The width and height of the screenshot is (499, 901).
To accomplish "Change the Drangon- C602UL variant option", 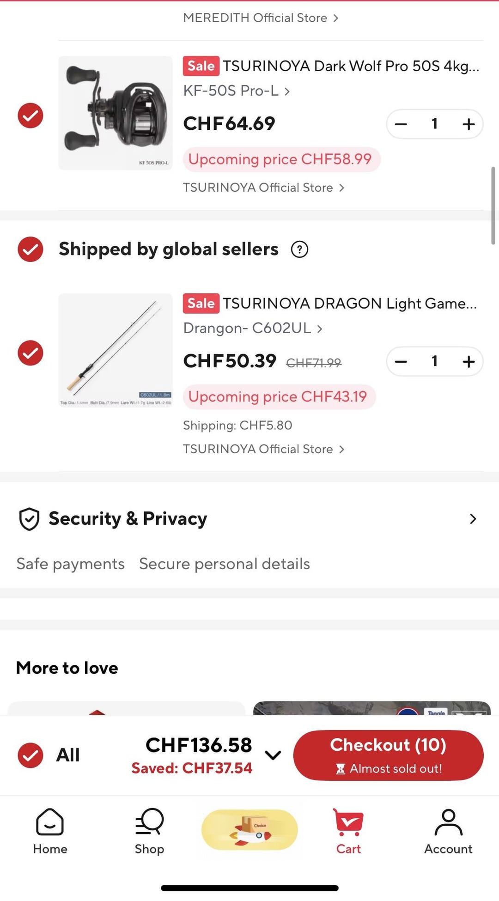I will click(252, 328).
